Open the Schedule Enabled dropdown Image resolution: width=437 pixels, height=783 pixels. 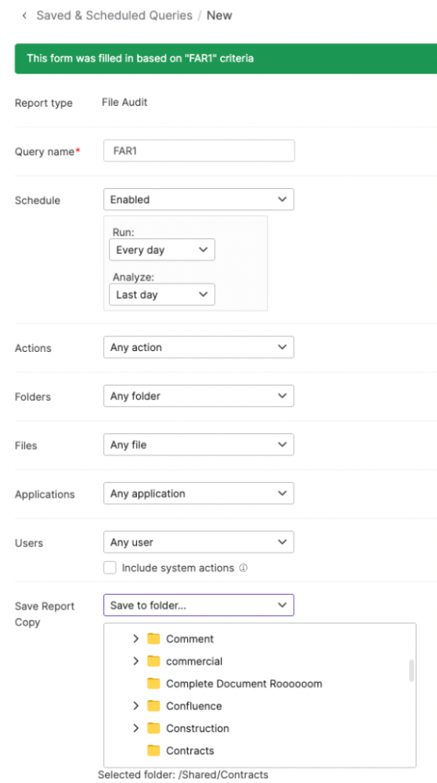199,199
